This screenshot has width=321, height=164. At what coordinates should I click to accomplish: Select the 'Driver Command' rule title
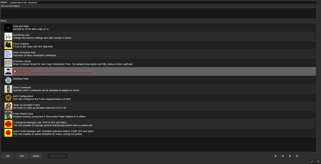pos(22,87)
